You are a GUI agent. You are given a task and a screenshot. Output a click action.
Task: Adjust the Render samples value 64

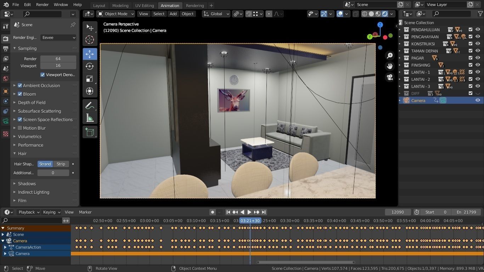(x=58, y=59)
